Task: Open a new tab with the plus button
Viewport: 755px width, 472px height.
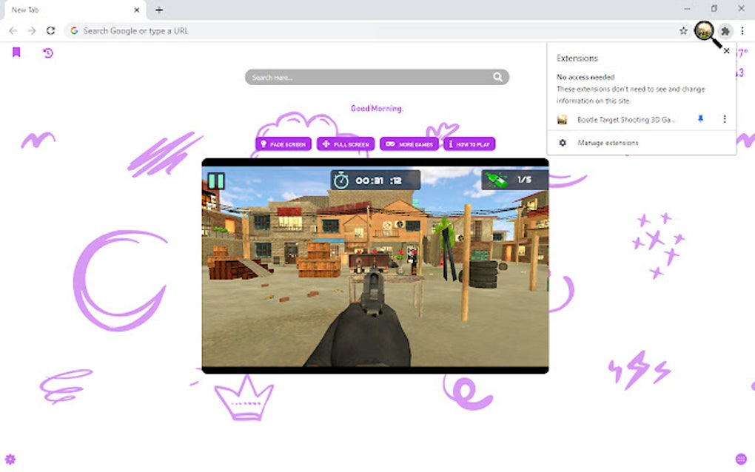Action: click(159, 10)
